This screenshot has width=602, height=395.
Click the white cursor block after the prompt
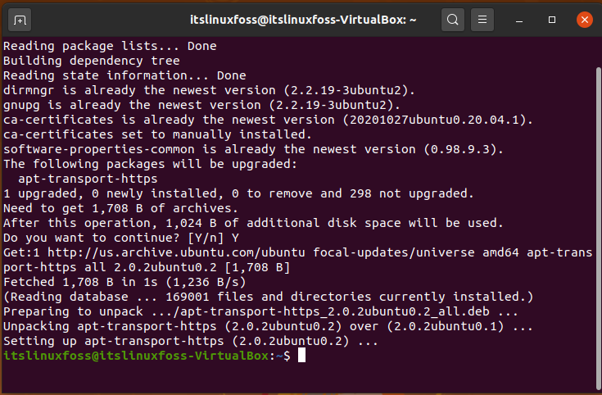[301, 356]
